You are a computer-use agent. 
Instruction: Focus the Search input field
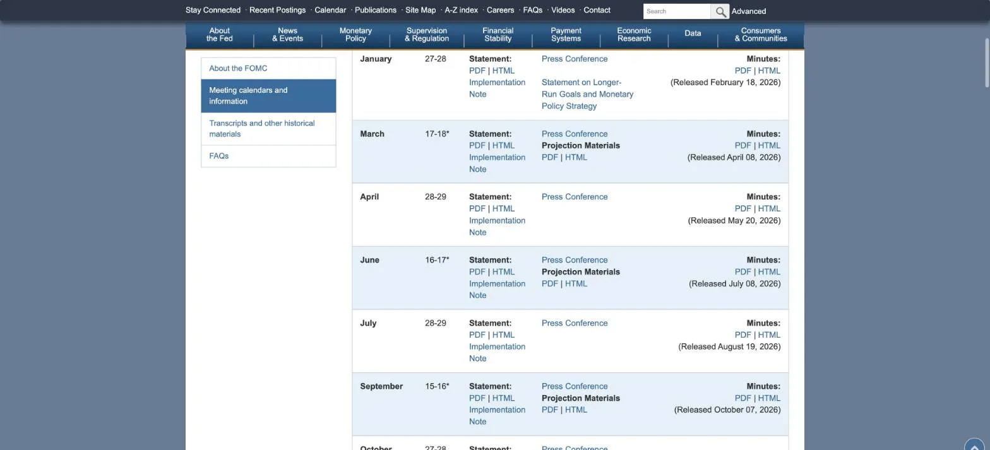click(677, 11)
